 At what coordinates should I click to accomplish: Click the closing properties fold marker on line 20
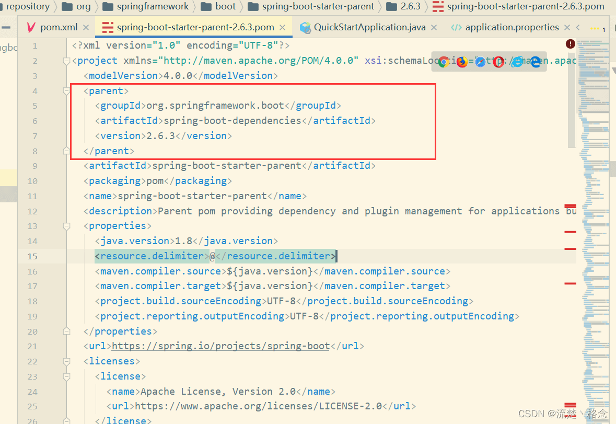pyautogui.click(x=66, y=331)
